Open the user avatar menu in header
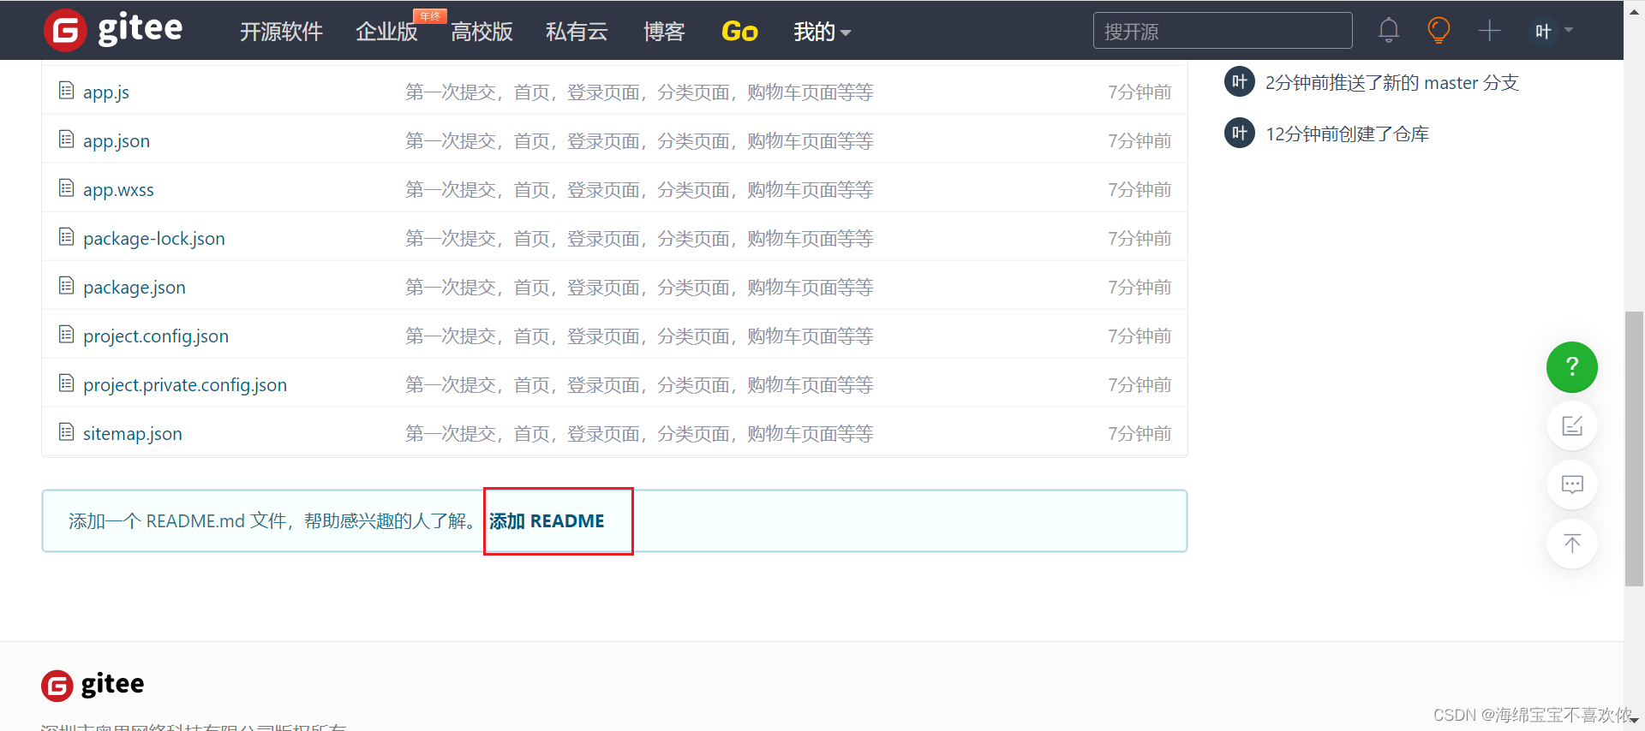This screenshot has height=731, width=1645. pos(1551,31)
